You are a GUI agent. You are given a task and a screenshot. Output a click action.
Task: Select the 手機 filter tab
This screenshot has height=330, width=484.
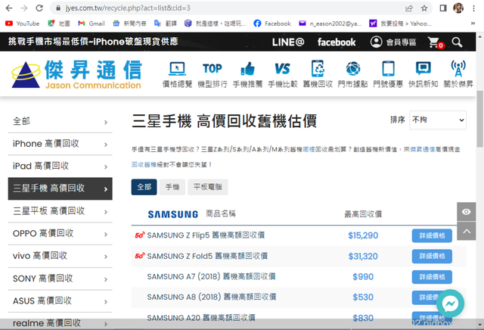[x=172, y=186]
